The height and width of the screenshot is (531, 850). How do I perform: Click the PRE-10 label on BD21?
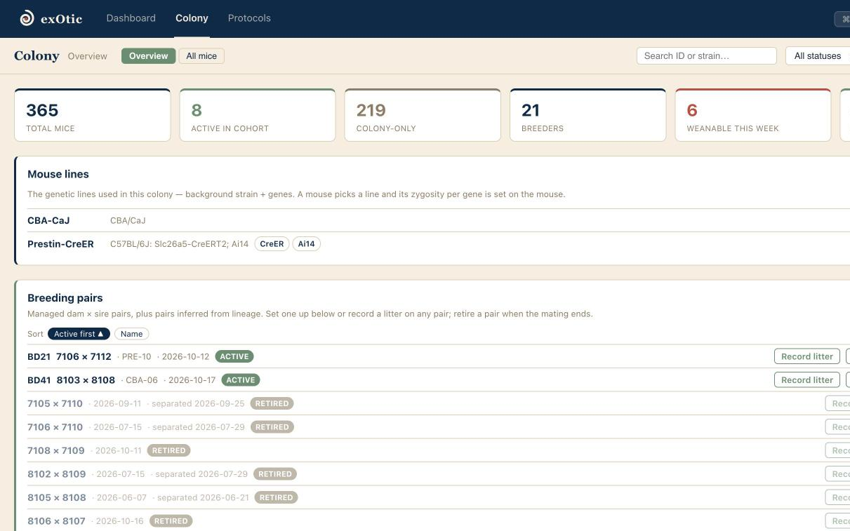coord(136,356)
